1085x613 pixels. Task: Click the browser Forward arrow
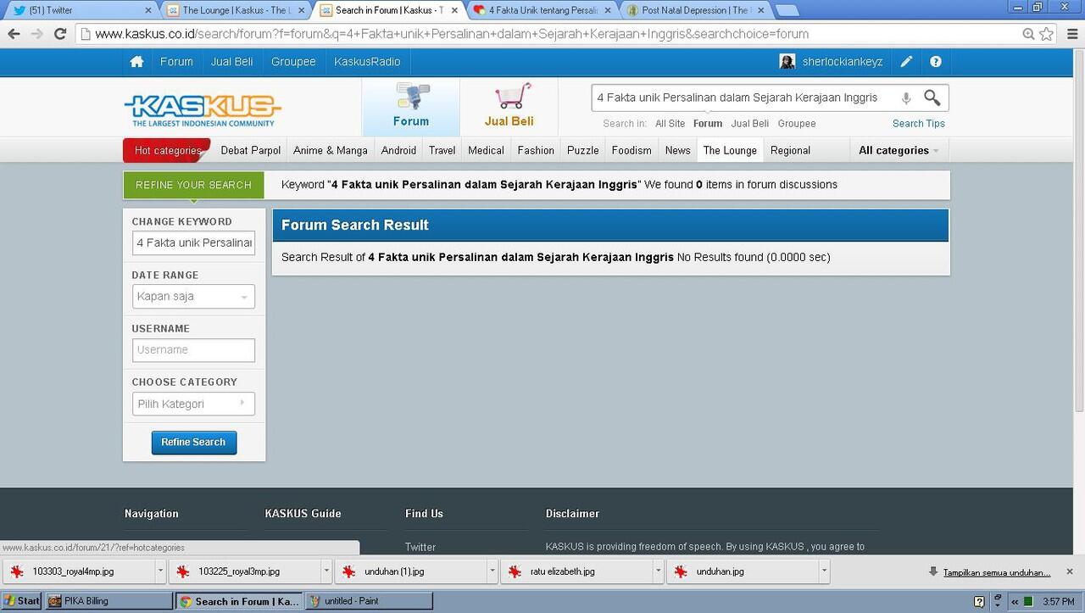[x=36, y=34]
